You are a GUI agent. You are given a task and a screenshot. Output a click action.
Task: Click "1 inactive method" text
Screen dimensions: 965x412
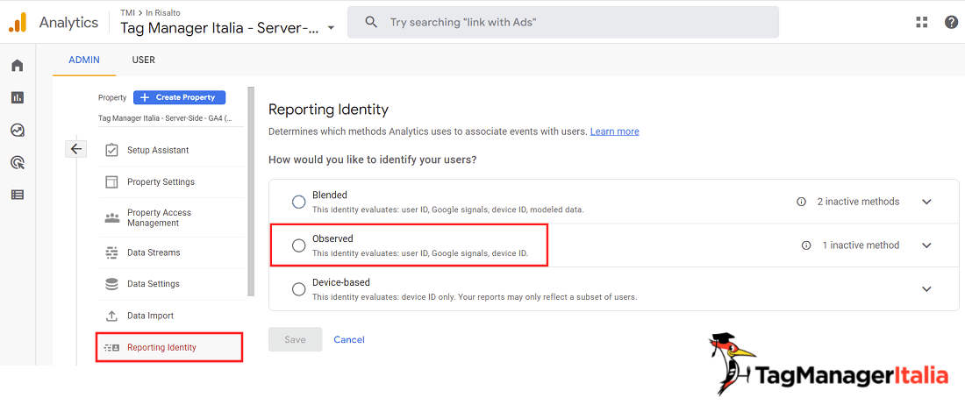[861, 245]
